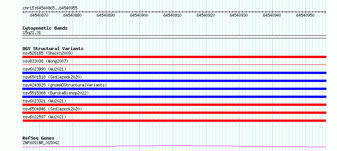Click ruler position 64540920
Image resolution: width=337 pixels, height=151 pixels.
pyautogui.click(x=206, y=15)
